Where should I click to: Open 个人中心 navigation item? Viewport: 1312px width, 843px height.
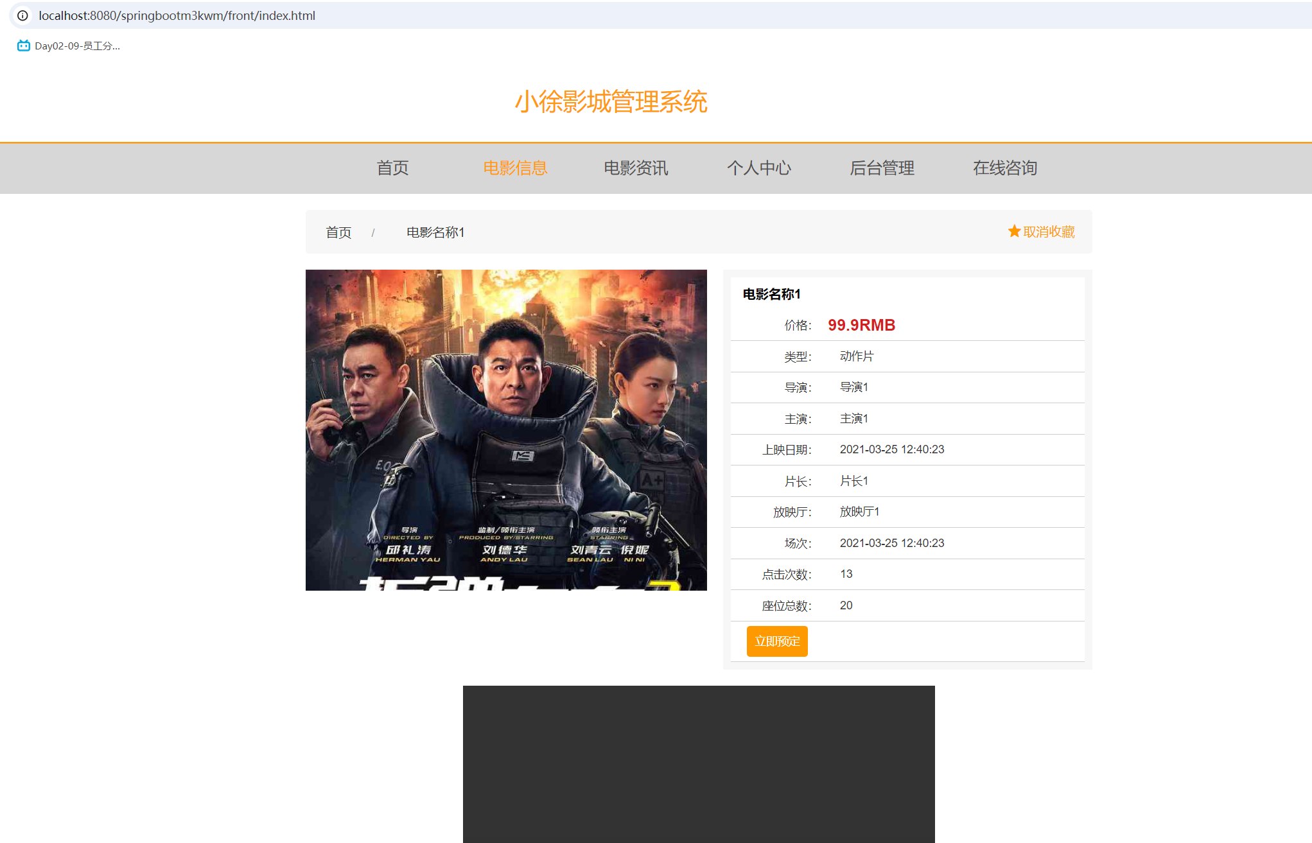tap(758, 168)
